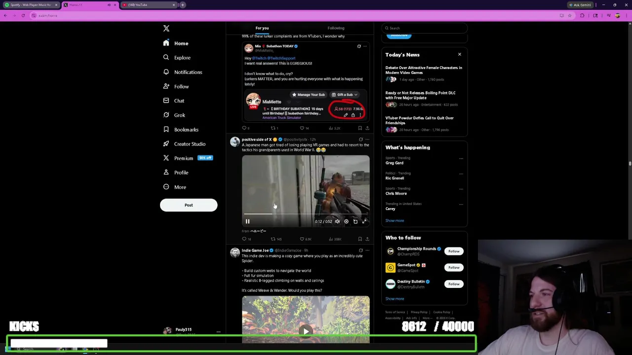Close the Today's News panel
Image resolution: width=632 pixels, height=355 pixels.
(x=459, y=55)
